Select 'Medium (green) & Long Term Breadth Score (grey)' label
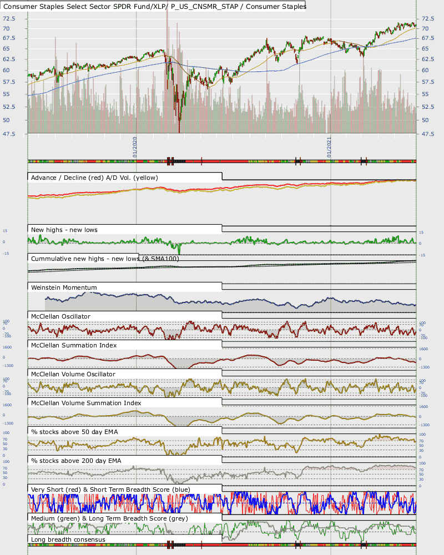444x555 pixels. 109,518
